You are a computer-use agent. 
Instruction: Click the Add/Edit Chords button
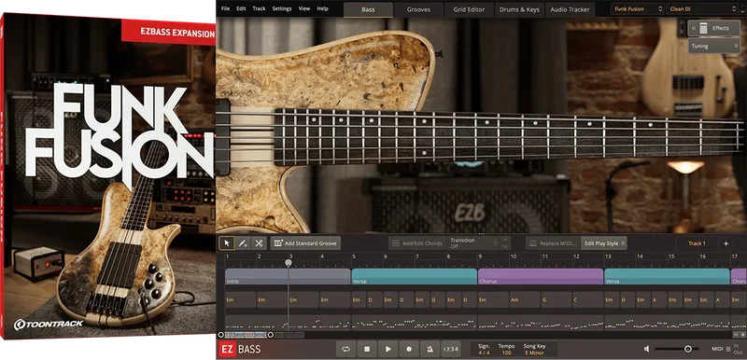[416, 243]
